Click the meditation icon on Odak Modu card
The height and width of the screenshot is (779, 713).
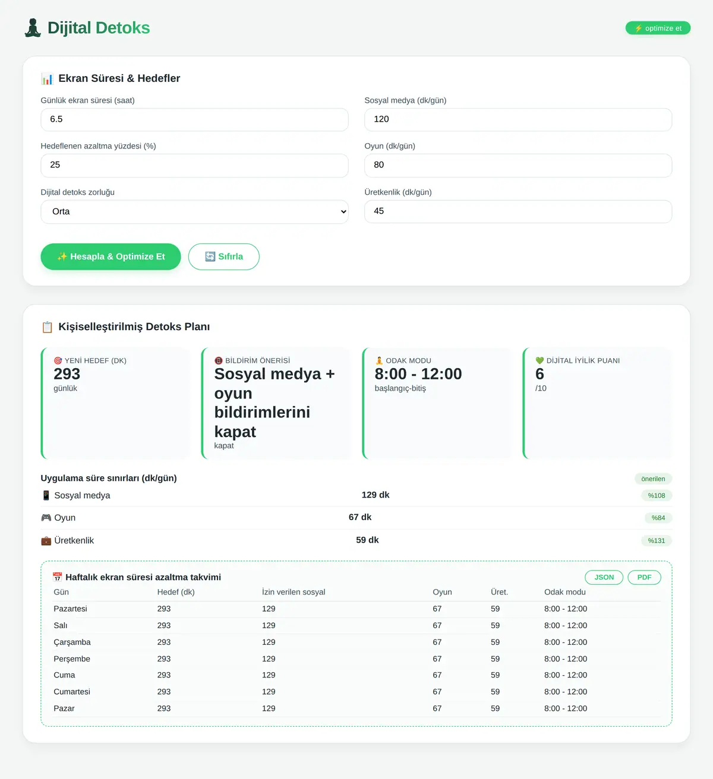coord(378,360)
